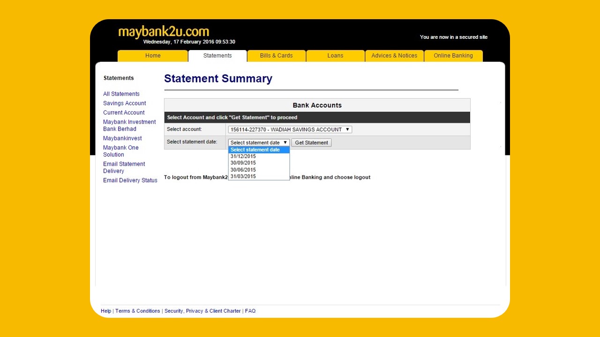The height and width of the screenshot is (337, 600).
Task: Open Email Statement Delivery link
Action: tap(124, 168)
